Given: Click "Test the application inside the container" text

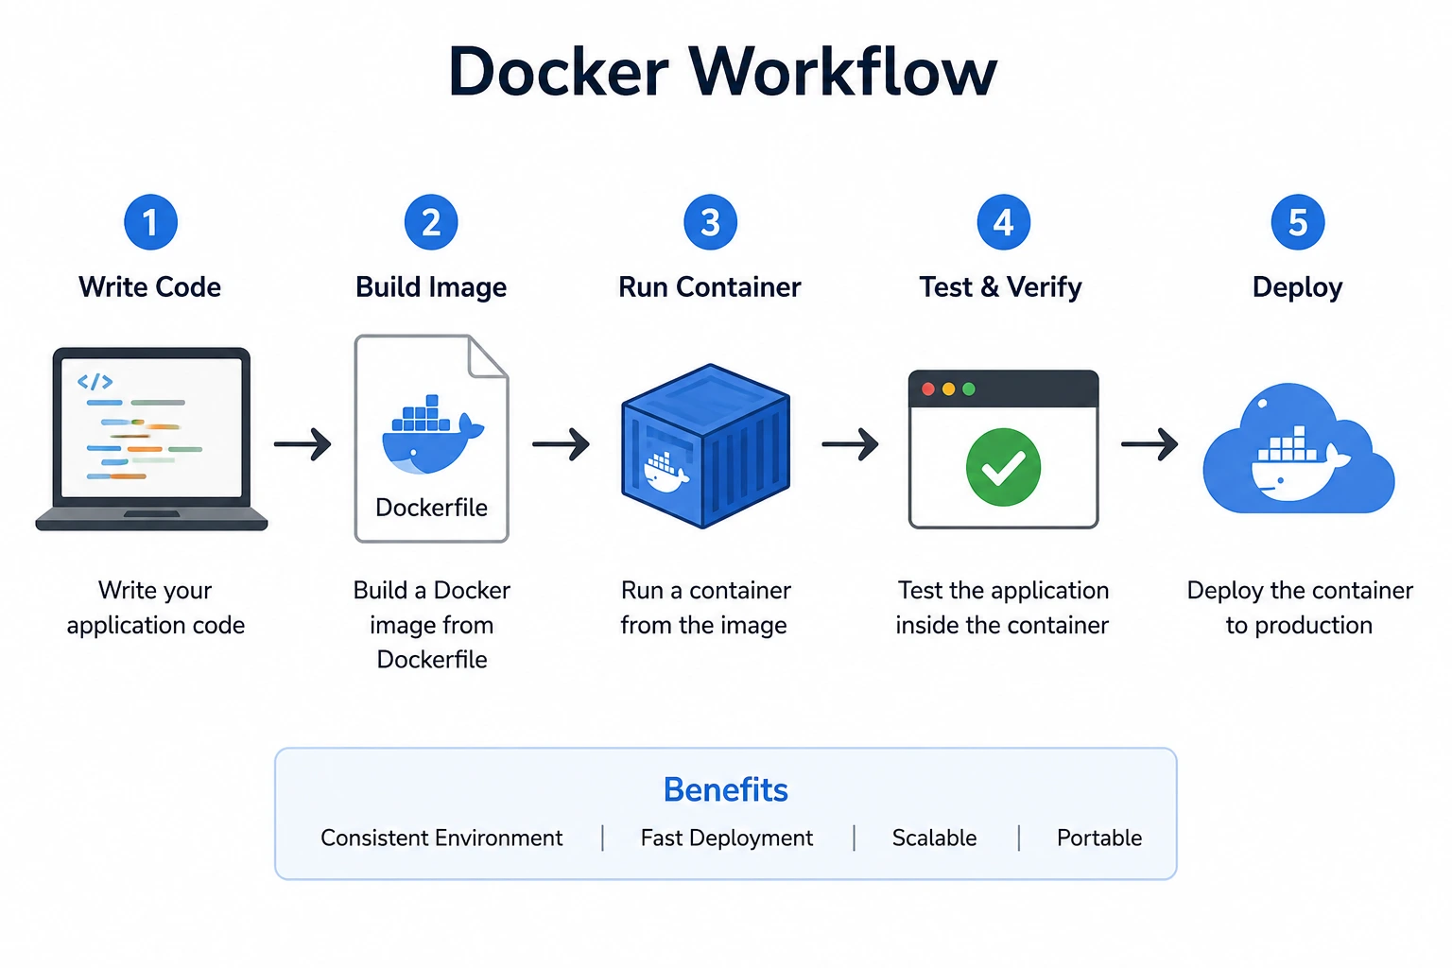Looking at the screenshot, I should click(x=1003, y=608).
